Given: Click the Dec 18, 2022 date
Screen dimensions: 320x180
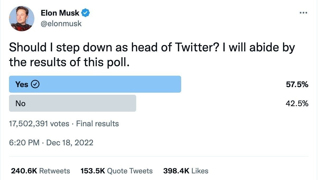Looking at the screenshot, I should pyautogui.click(x=70, y=143).
